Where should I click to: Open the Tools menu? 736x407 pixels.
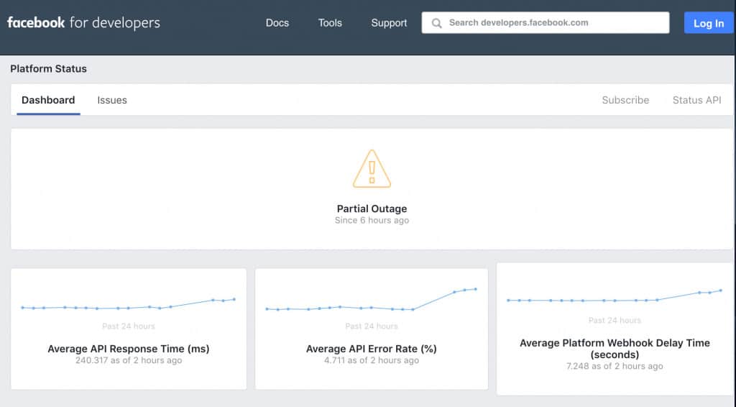[330, 23]
